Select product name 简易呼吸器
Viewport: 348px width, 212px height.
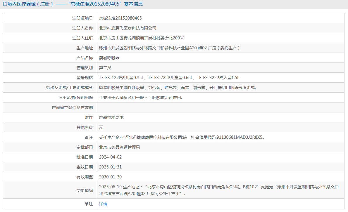coord(109,58)
